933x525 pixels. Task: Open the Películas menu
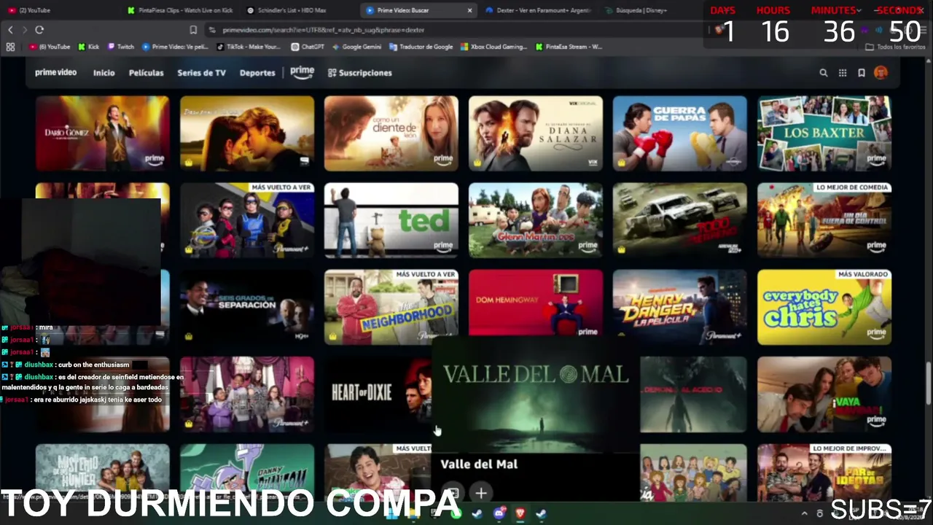pos(146,73)
